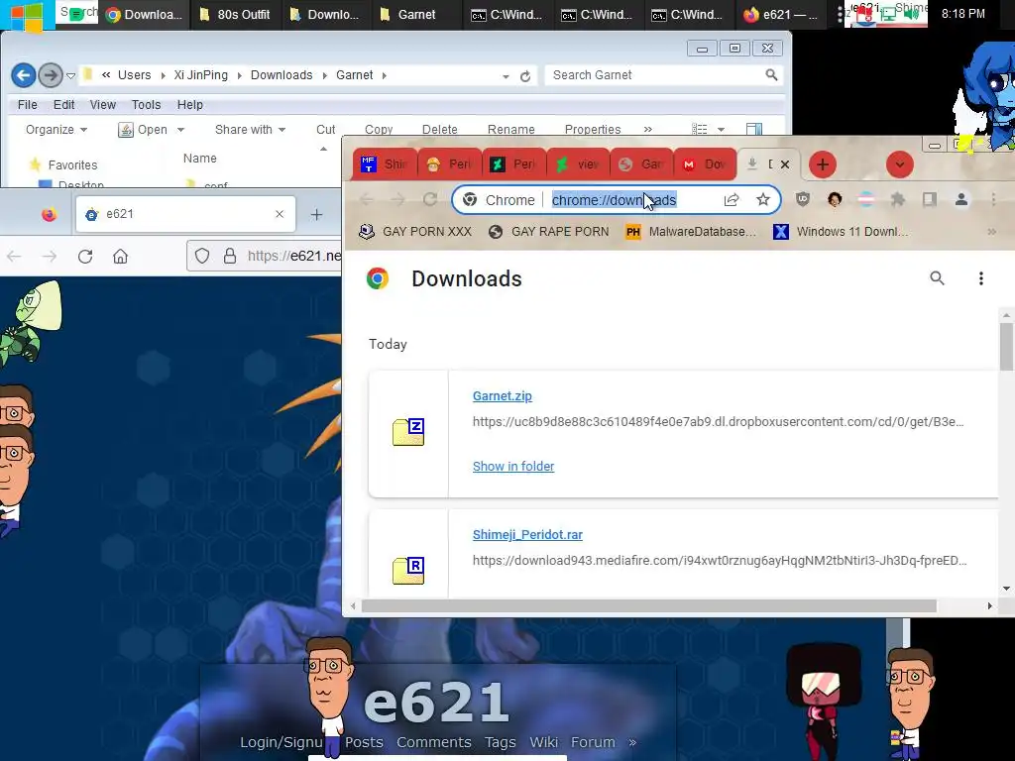This screenshot has width=1015, height=761.
Task: Click Chrome's reload button
Action: [x=430, y=199]
